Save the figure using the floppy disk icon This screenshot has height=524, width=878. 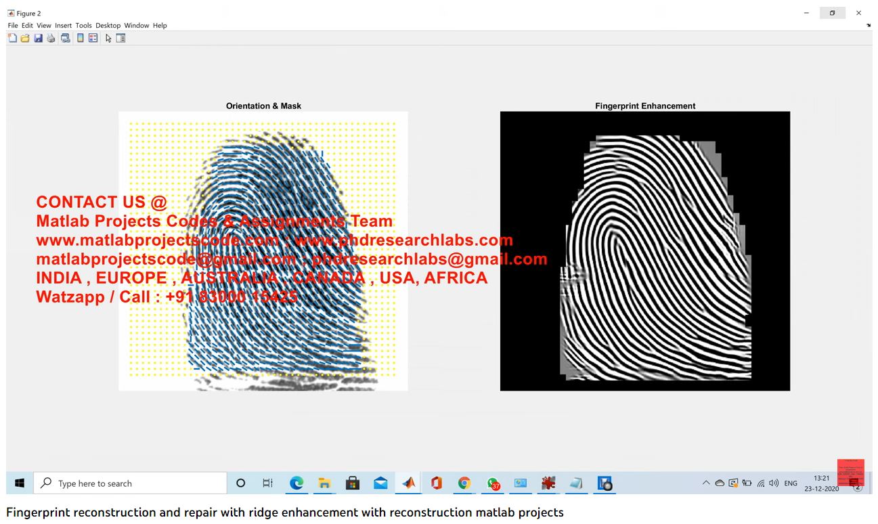pos(38,39)
